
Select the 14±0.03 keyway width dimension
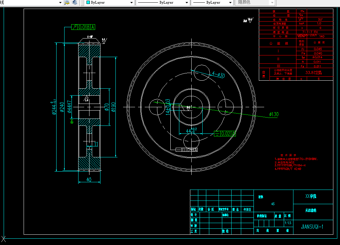pyautogui.click(x=168, y=107)
